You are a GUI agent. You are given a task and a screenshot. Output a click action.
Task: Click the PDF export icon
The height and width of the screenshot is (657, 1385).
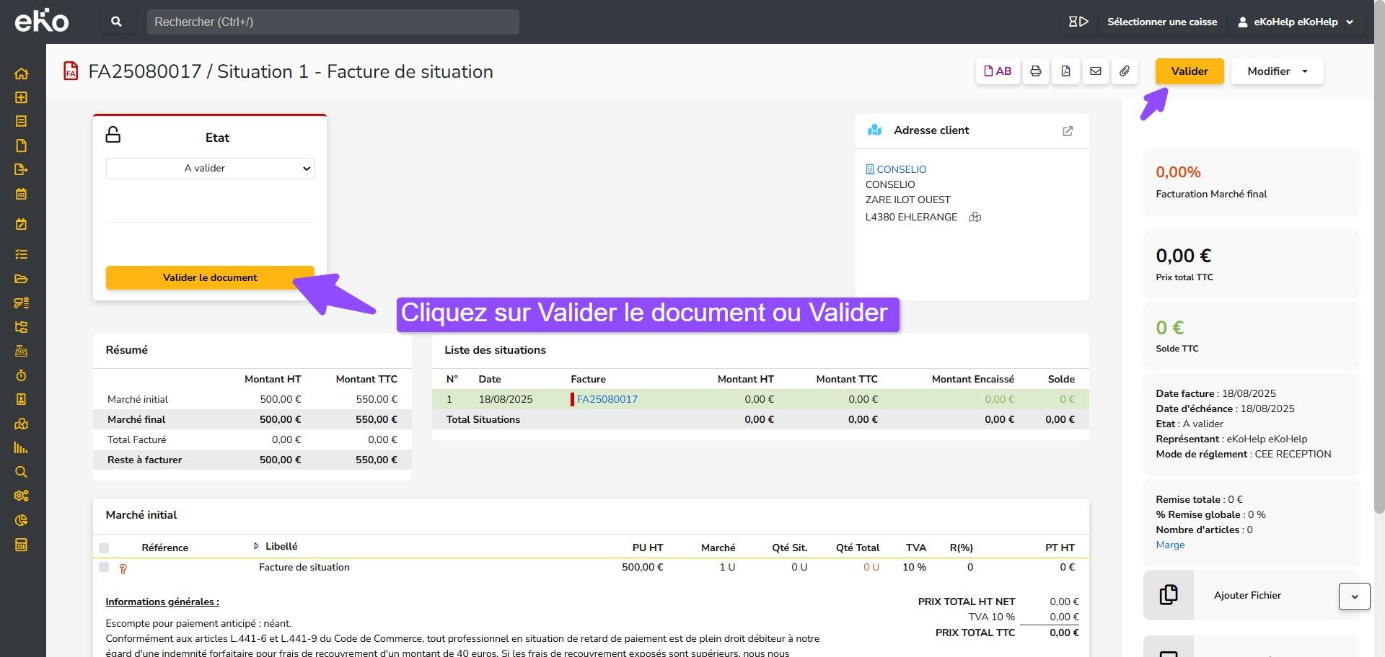click(x=1065, y=71)
